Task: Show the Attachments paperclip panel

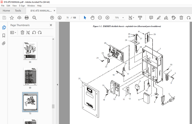Action: coord(4,44)
